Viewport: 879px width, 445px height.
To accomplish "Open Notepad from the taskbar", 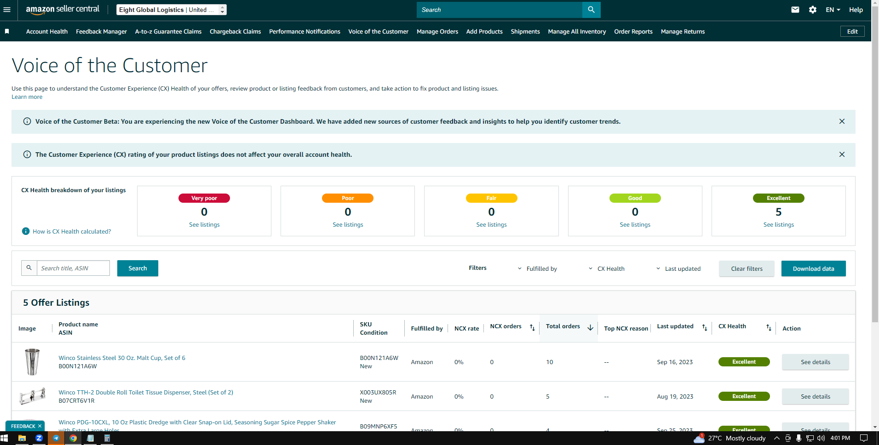I will pos(90,438).
